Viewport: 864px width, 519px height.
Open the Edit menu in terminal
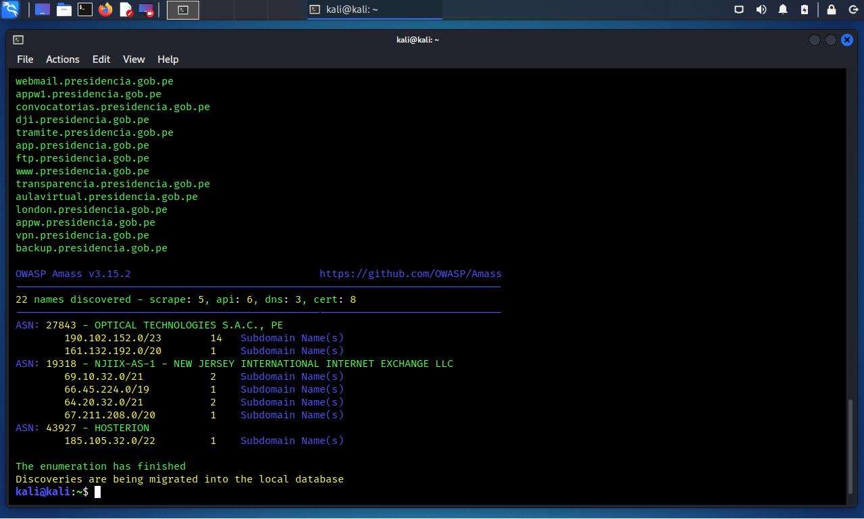101,59
